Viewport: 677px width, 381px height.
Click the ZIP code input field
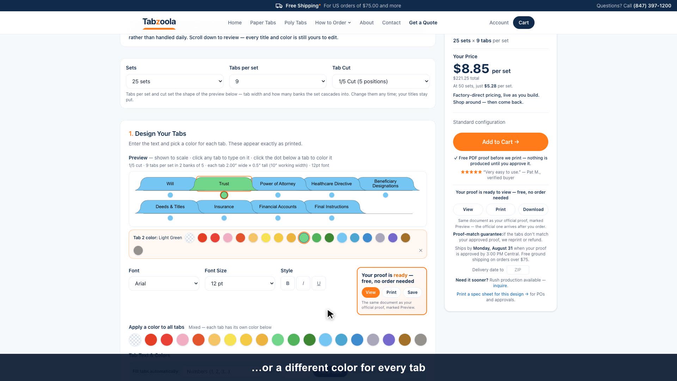(x=518, y=270)
